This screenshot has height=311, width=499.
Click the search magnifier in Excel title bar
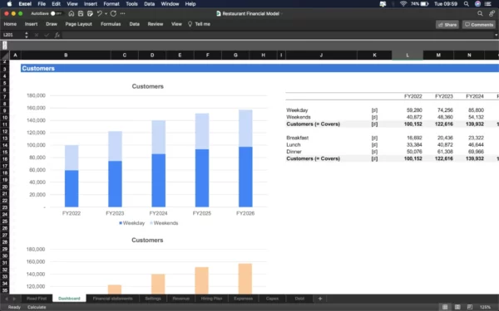(x=480, y=13)
